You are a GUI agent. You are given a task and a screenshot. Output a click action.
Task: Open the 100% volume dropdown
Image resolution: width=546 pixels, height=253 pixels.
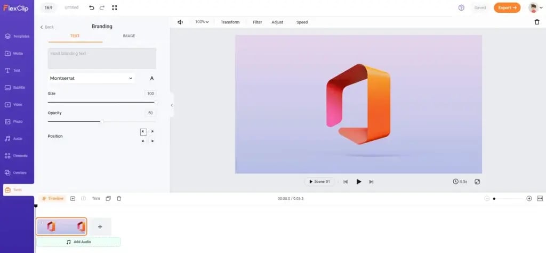coord(202,22)
